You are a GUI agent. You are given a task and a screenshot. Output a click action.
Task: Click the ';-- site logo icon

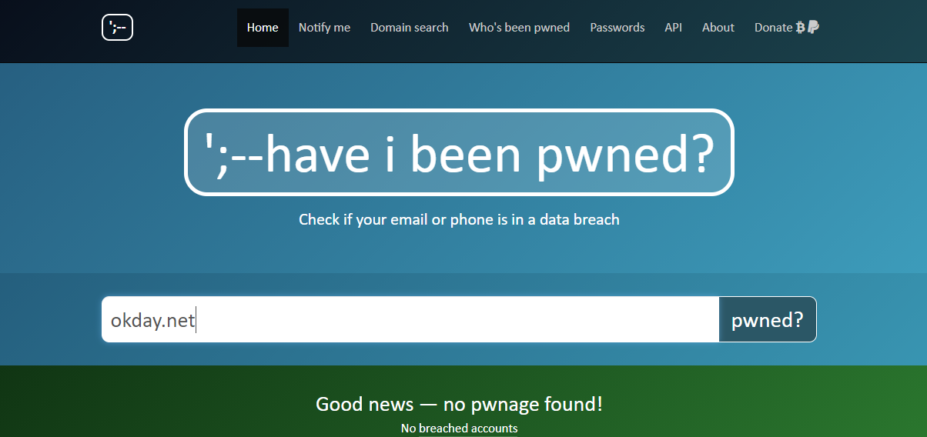pos(117,28)
